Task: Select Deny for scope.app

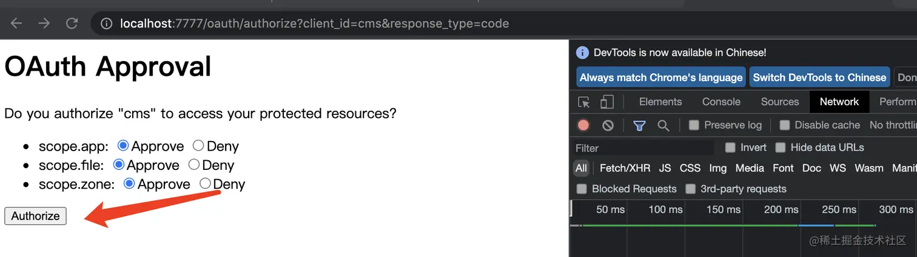Action: click(198, 146)
